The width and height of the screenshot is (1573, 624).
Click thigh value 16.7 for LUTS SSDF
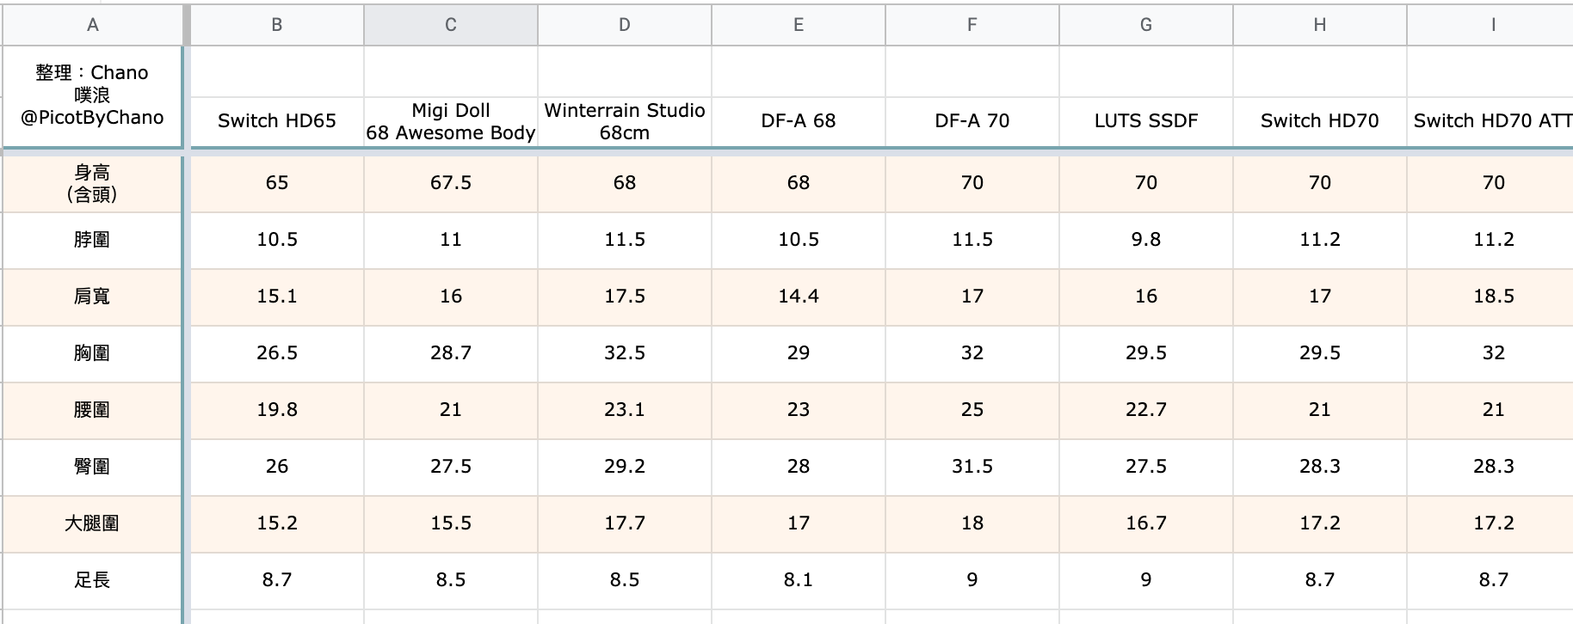click(x=1146, y=523)
